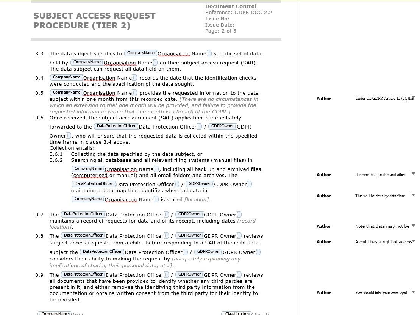Click the 'Issue Date:' field in the header

220,25
